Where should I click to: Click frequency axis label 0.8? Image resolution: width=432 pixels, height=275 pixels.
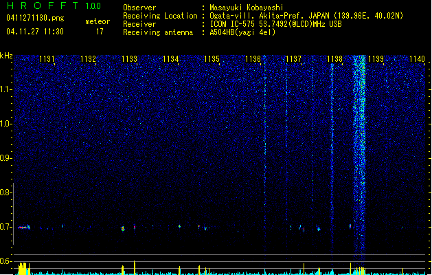click(5, 192)
